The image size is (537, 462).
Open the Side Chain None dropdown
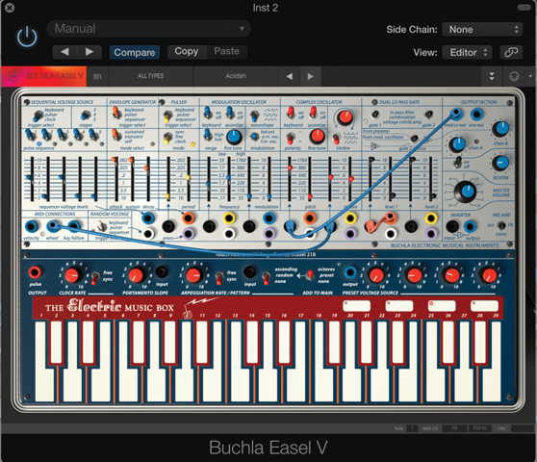[x=482, y=30]
